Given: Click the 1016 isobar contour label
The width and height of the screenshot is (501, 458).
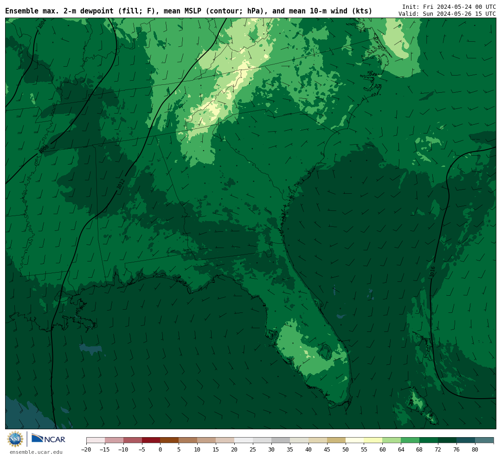Looking at the screenshot, I should pos(433,273).
